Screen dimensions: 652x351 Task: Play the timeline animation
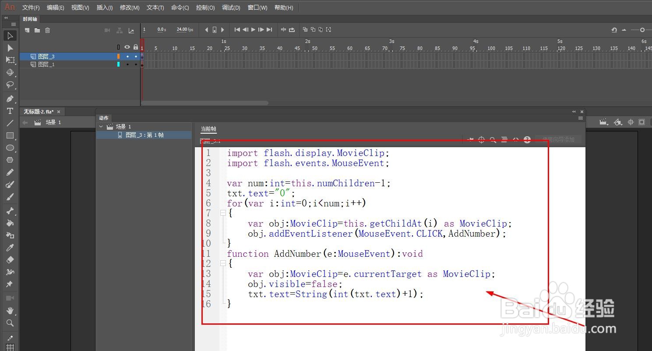click(253, 30)
